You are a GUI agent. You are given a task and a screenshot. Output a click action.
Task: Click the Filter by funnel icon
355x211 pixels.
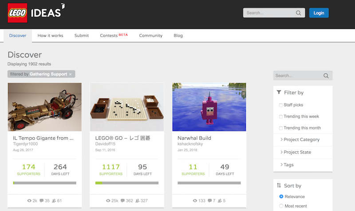279,92
